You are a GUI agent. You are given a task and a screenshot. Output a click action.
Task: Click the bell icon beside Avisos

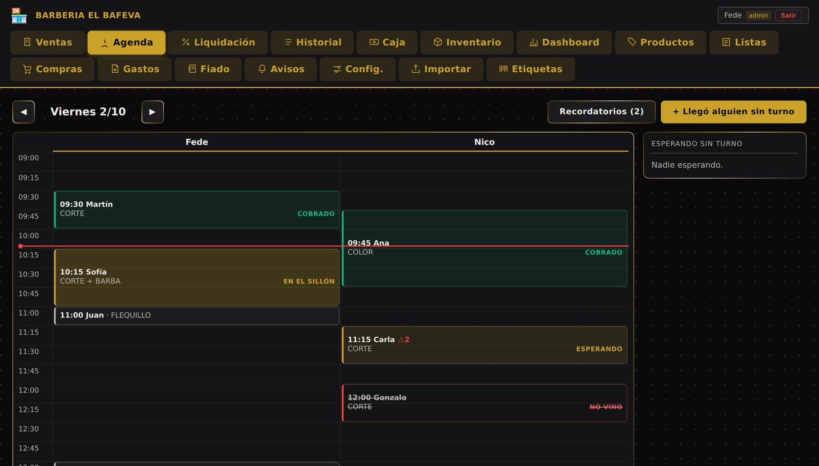click(262, 69)
